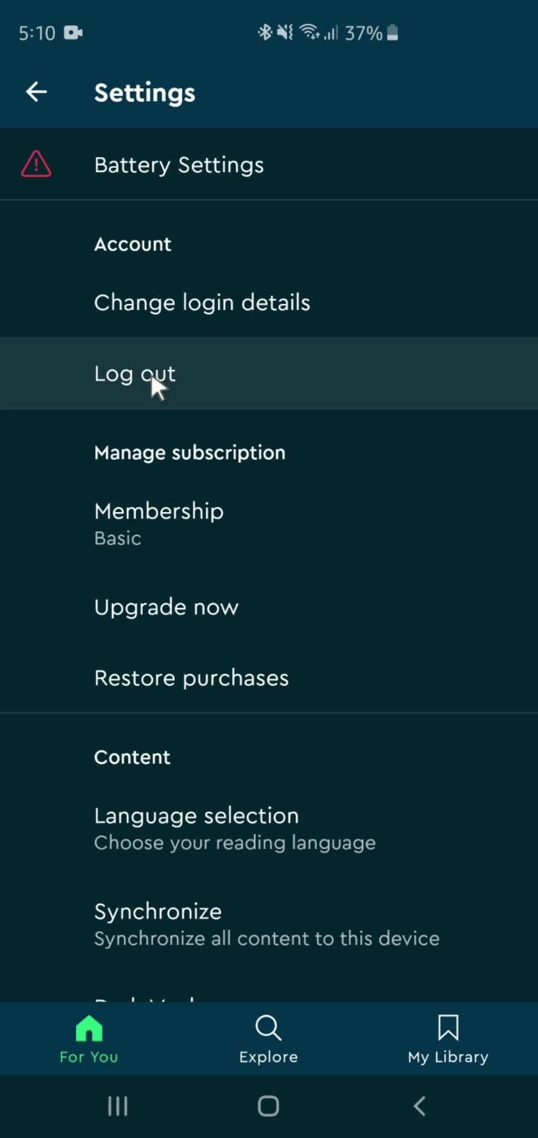Open Battery Settings
Viewport: 538px width, 1138px height.
(179, 165)
